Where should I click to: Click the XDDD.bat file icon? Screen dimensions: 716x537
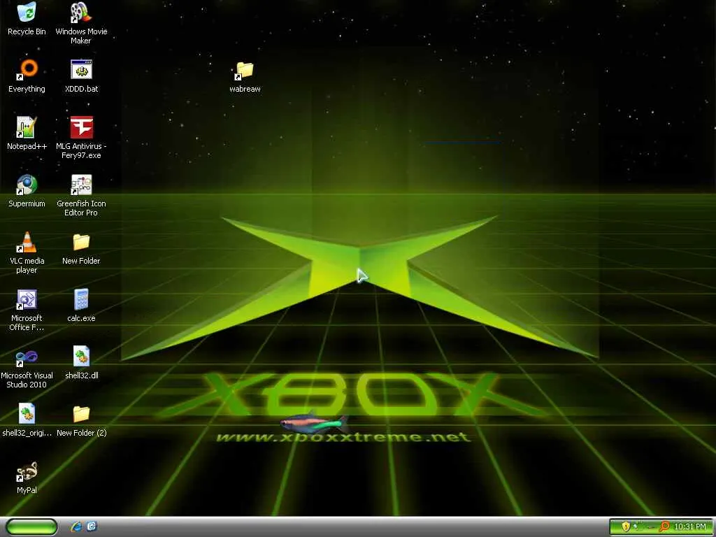click(x=81, y=70)
